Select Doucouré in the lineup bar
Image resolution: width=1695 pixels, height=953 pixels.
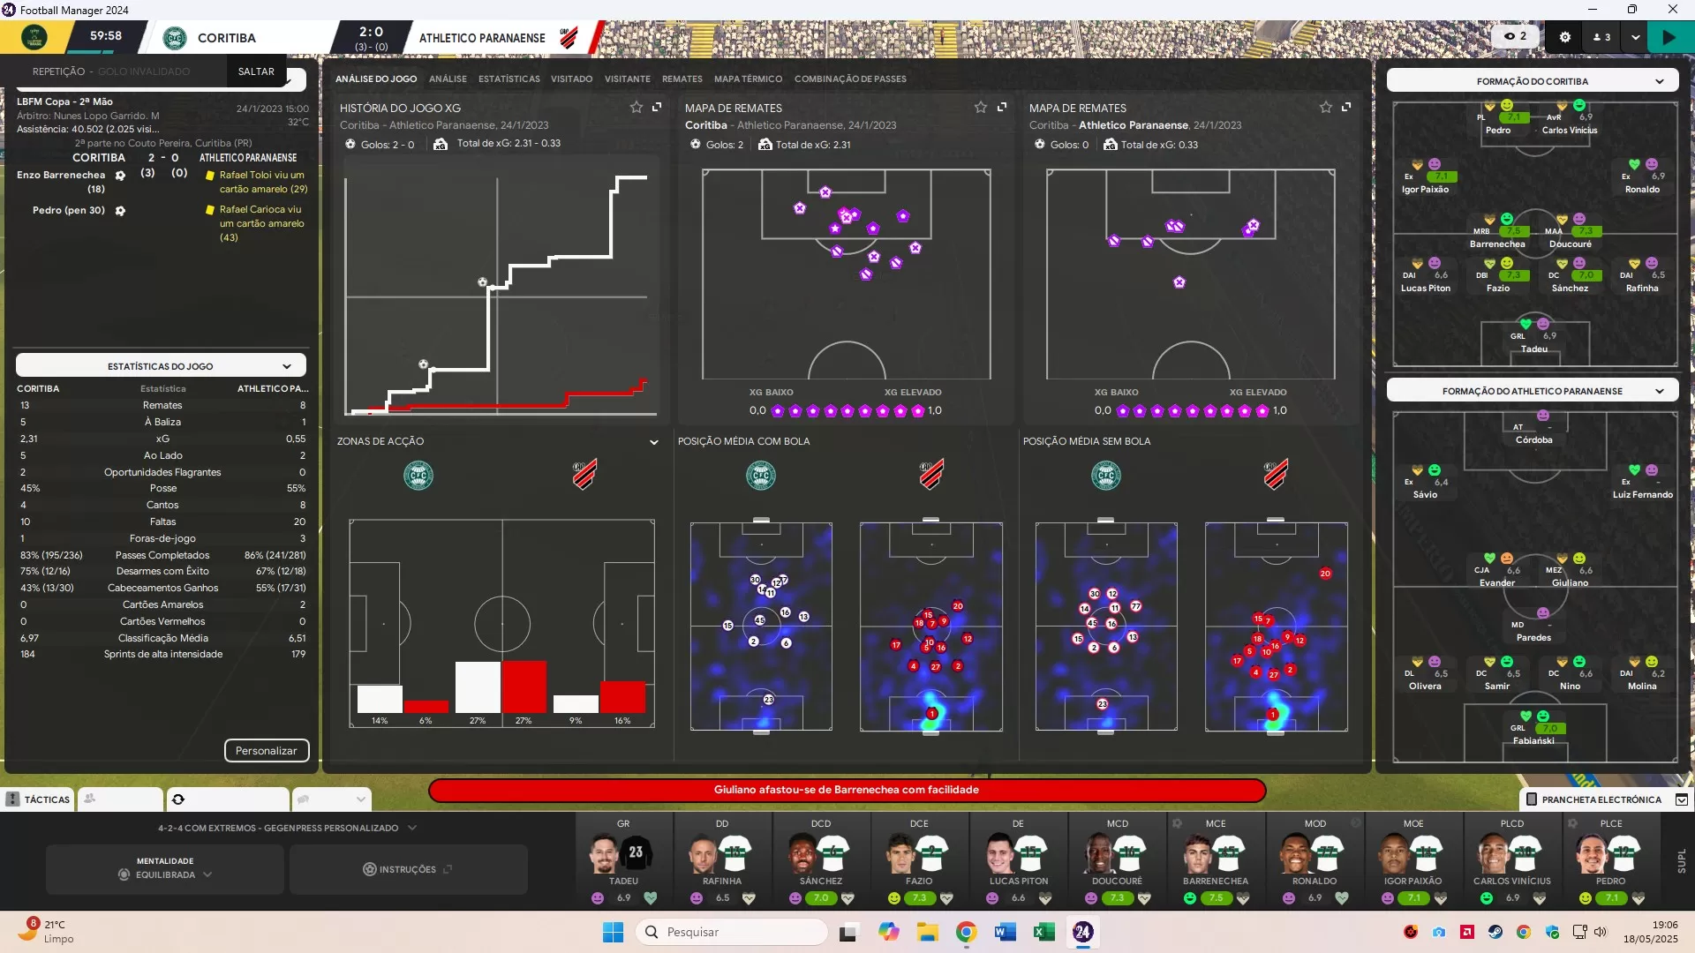click(x=1117, y=860)
